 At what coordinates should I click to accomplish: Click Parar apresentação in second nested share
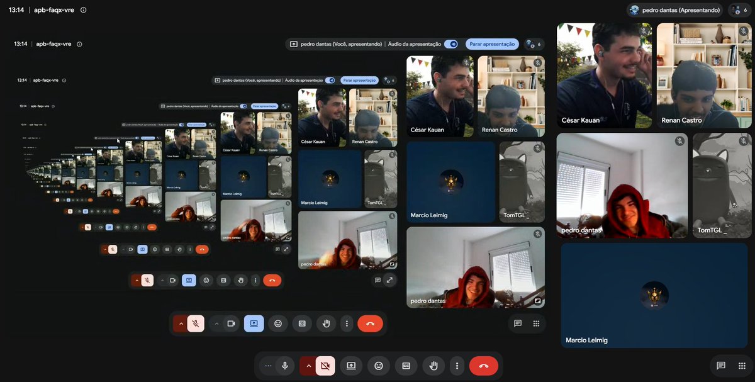point(359,81)
